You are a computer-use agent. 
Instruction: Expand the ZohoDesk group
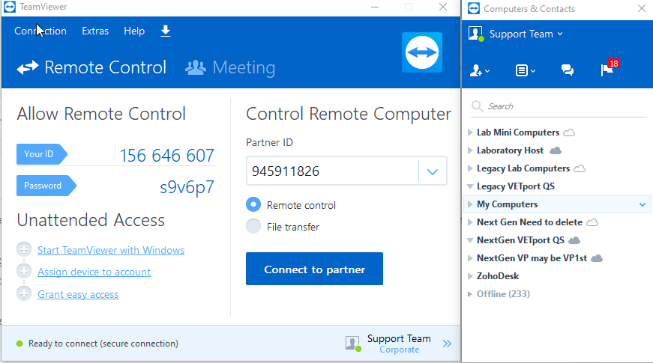tap(470, 276)
